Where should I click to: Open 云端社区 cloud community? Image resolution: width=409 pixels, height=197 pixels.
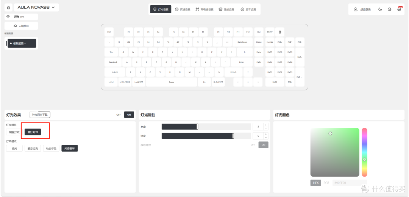pos(21,26)
